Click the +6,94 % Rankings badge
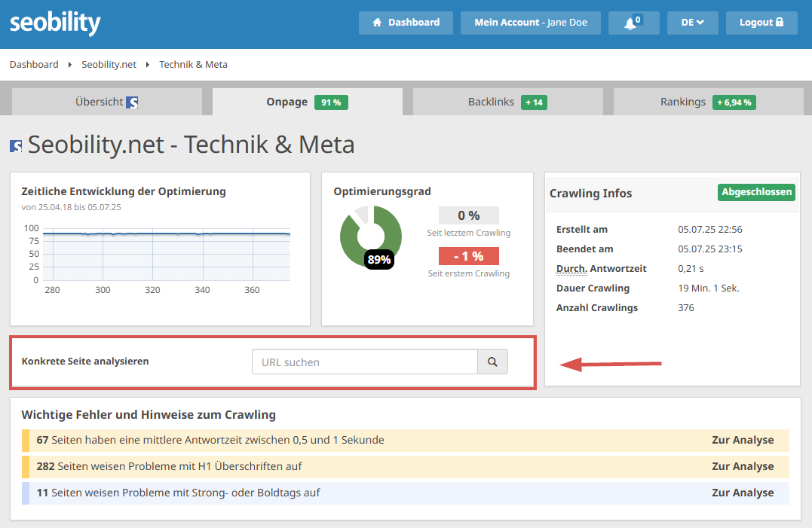Image resolution: width=812 pixels, height=528 pixels. (x=734, y=102)
